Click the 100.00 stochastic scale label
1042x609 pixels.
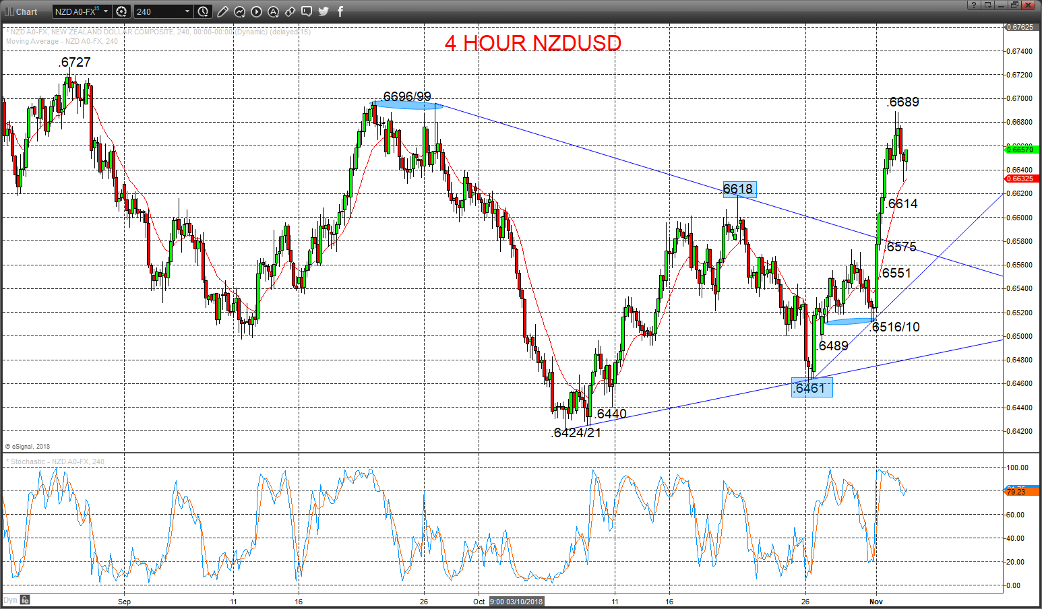pyautogui.click(x=1018, y=468)
